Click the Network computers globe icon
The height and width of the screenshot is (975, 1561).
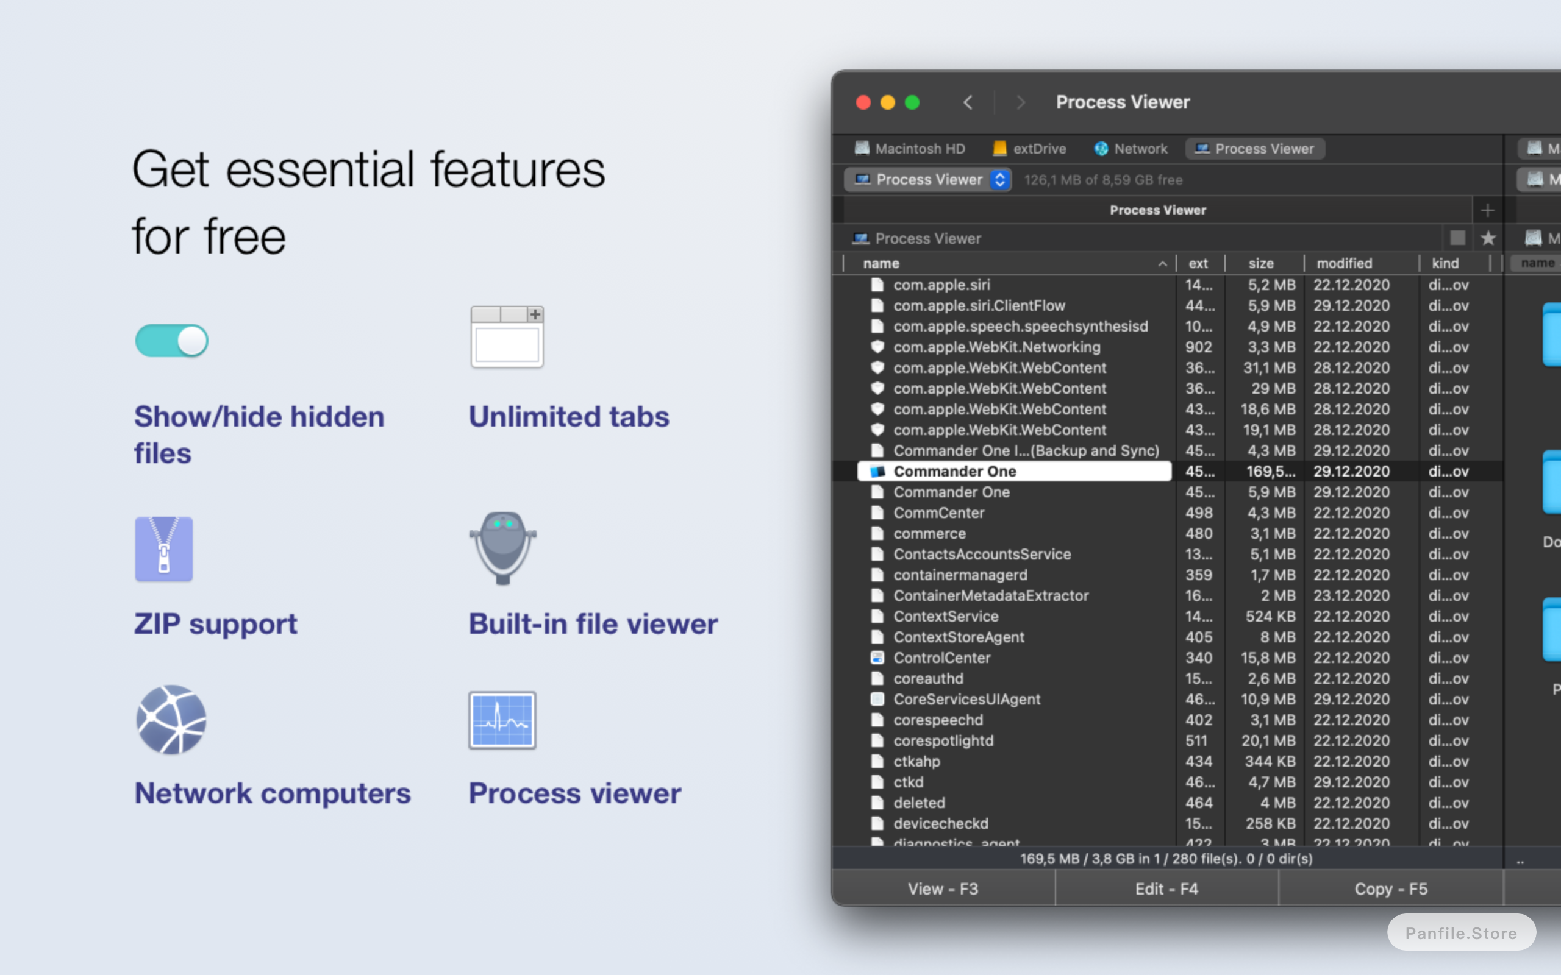tap(171, 720)
